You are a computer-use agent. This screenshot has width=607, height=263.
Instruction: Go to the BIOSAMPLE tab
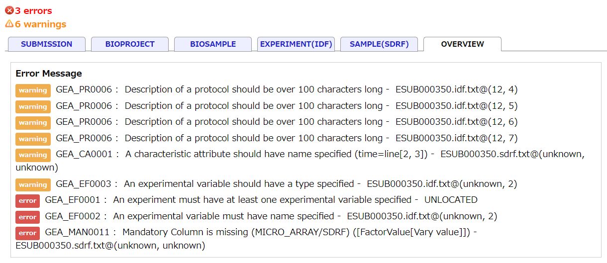[x=213, y=44]
